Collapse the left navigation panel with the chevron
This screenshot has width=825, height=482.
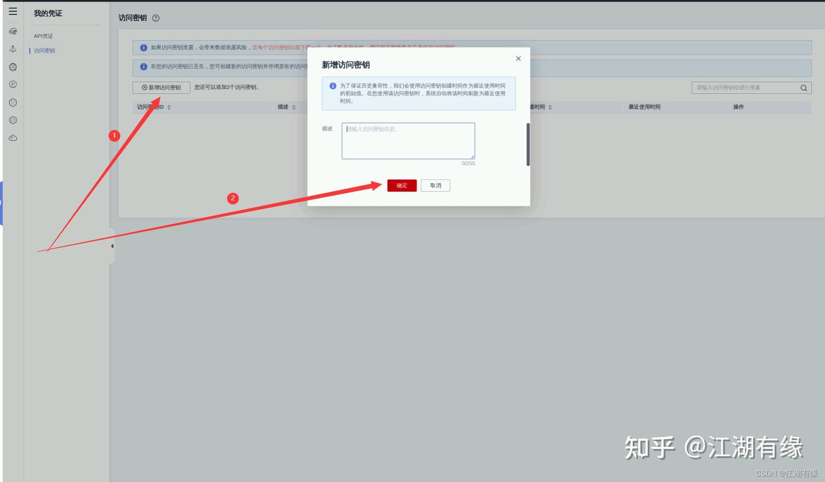[111, 246]
